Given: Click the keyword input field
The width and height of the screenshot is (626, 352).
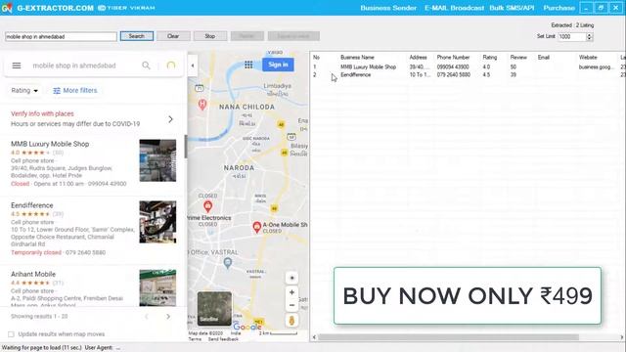Looking at the screenshot, I should click(61, 36).
